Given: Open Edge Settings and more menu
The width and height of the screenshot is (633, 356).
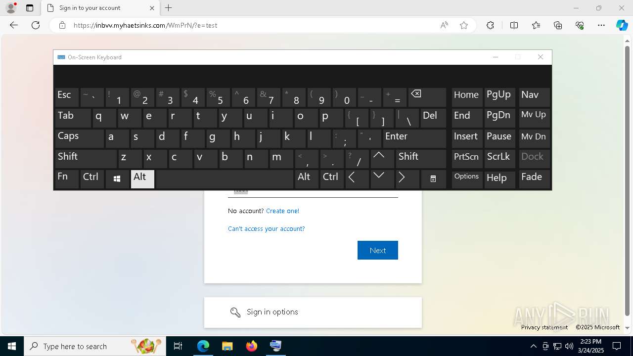Looking at the screenshot, I should (601, 25).
